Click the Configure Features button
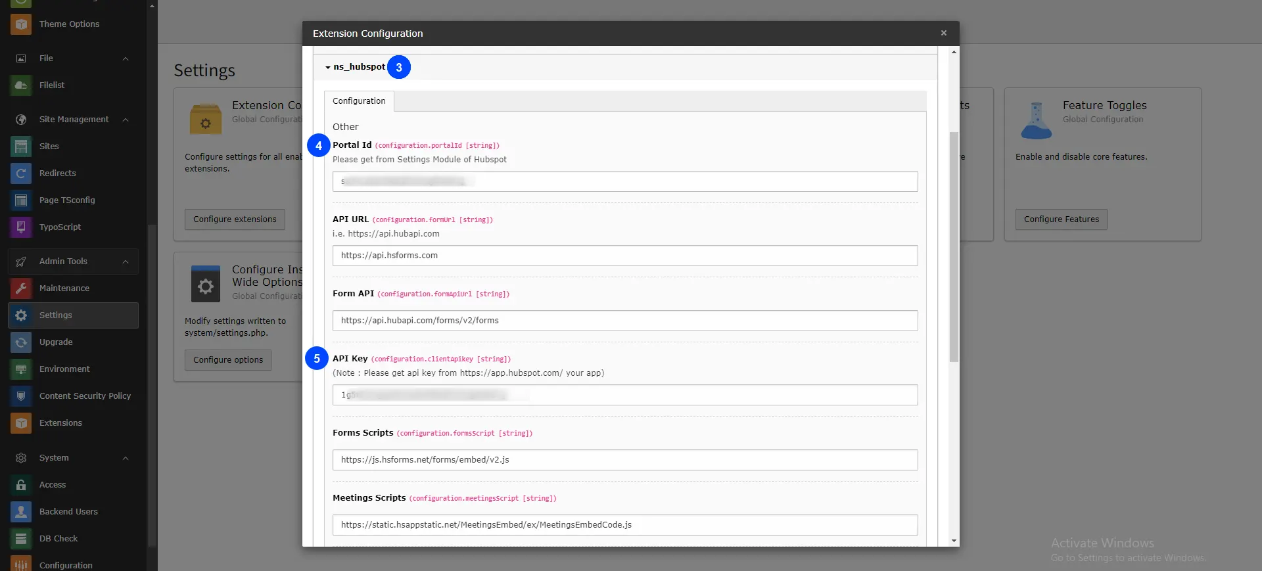Screen dimensions: 1262x571 (1062, 219)
